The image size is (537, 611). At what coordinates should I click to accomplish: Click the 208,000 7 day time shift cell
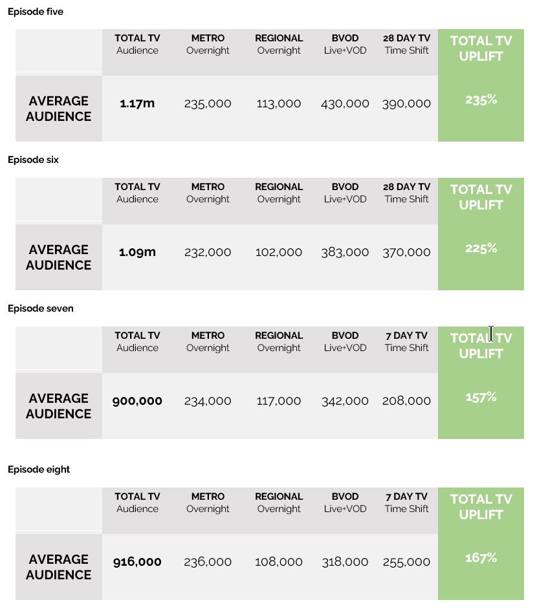(406, 401)
